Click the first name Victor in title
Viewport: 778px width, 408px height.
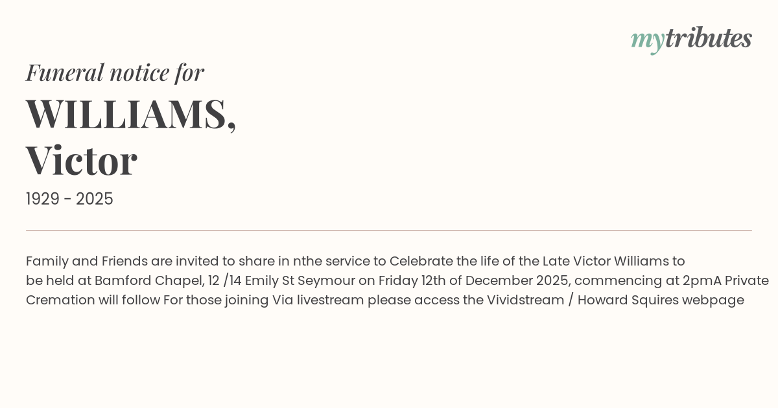82,161
